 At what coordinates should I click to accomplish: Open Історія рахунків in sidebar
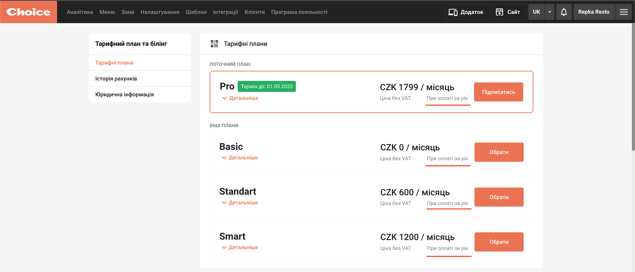pos(116,79)
